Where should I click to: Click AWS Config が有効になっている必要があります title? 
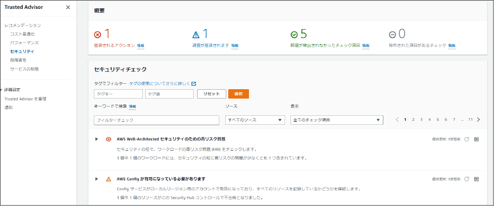[x=161, y=178]
